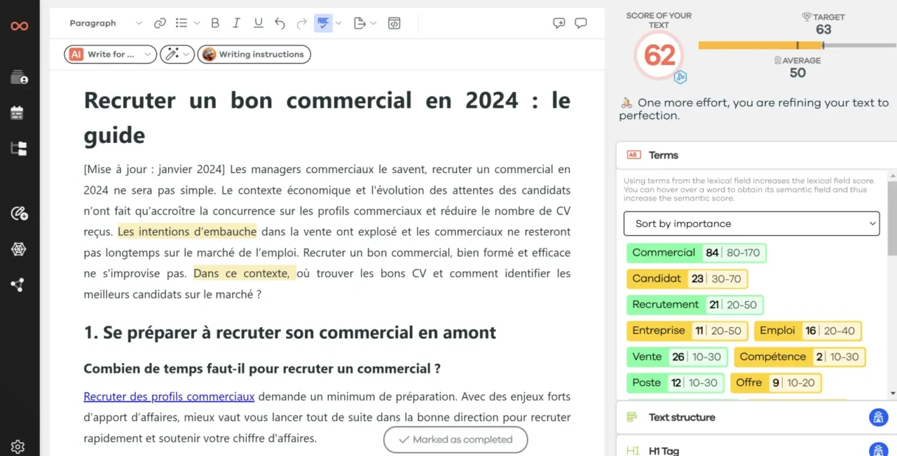Collapse the Terms section header

point(756,155)
